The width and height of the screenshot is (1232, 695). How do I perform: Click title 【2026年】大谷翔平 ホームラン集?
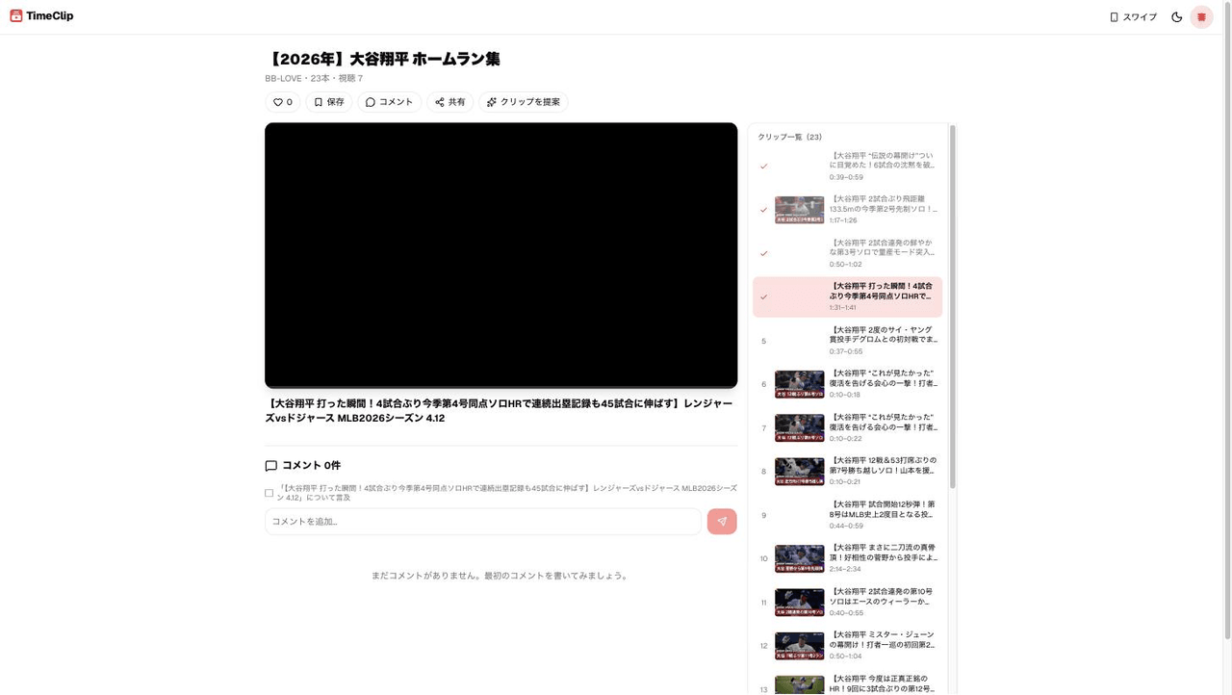coord(383,59)
